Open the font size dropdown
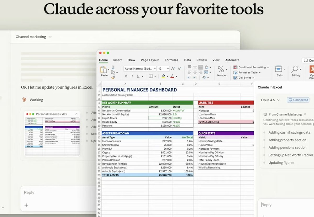This screenshot has height=217, width=314. (167, 69)
